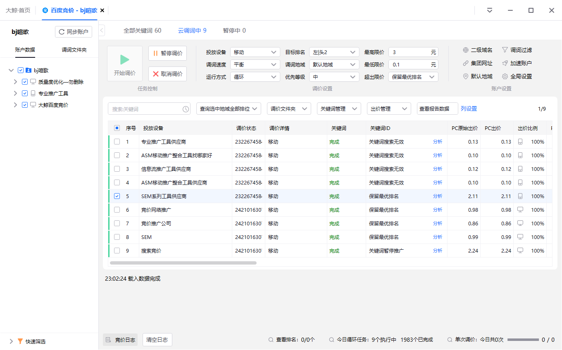Click the location pin icon for 默认地域

pyautogui.click(x=466, y=76)
